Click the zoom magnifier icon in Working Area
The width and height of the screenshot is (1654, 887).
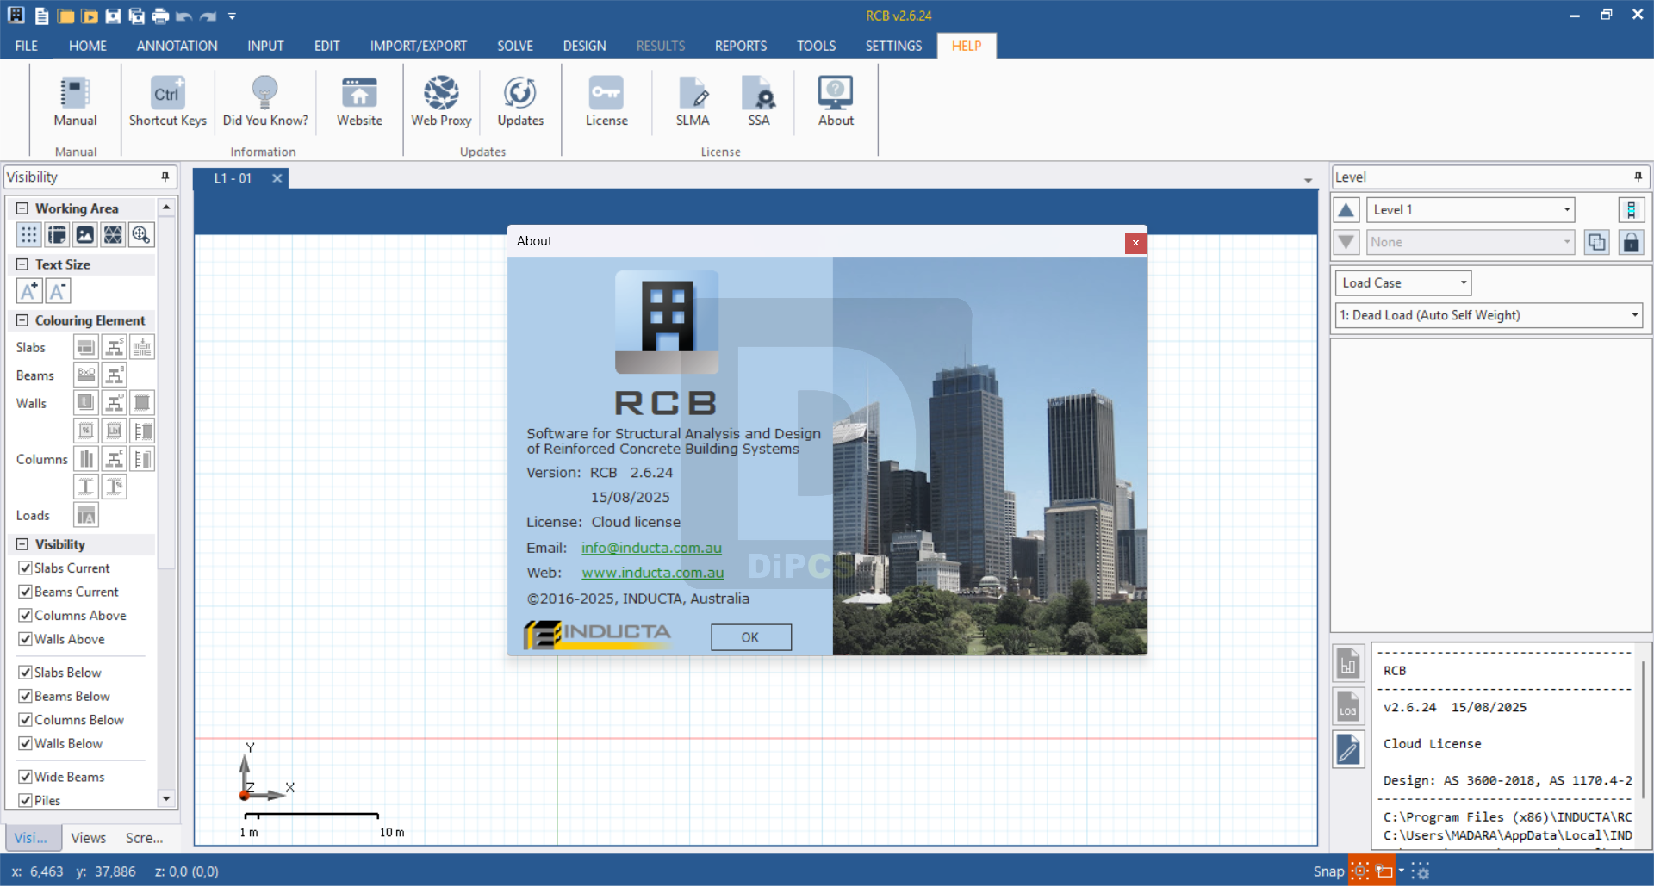point(141,234)
